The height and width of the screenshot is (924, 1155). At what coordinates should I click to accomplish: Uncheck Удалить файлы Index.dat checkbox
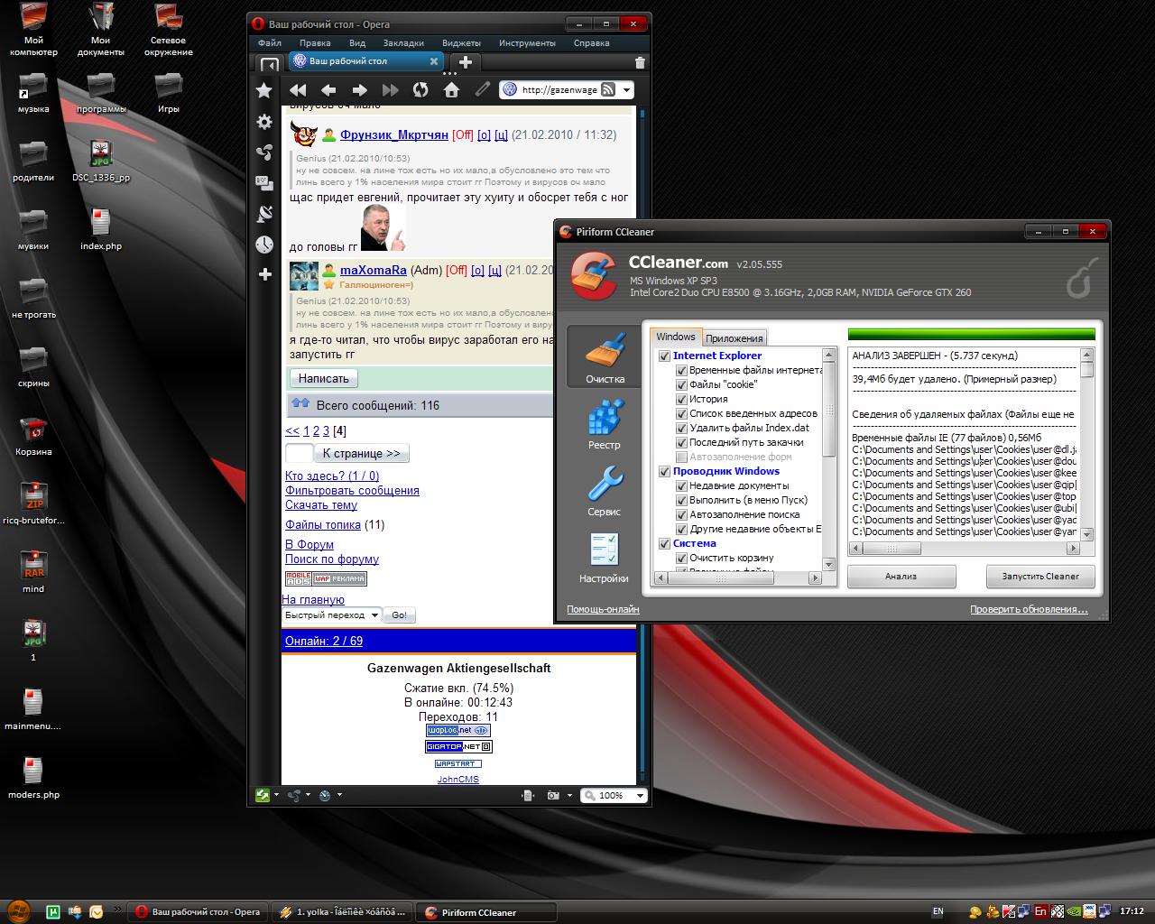point(682,428)
